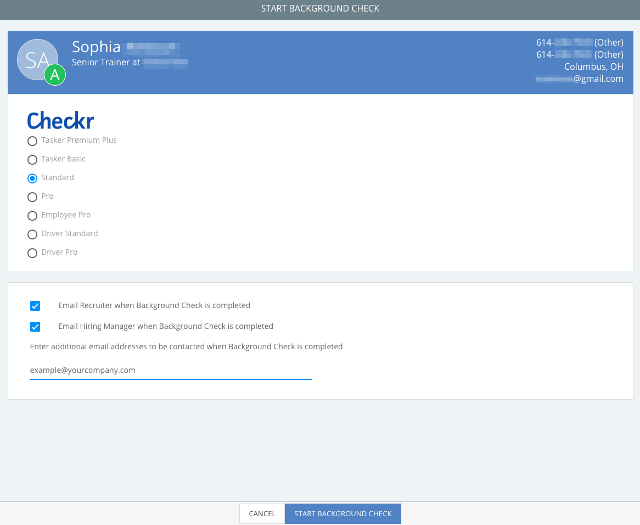Toggle Email Hiring Manager notification checkbox
The width and height of the screenshot is (640, 525).
pyautogui.click(x=35, y=327)
